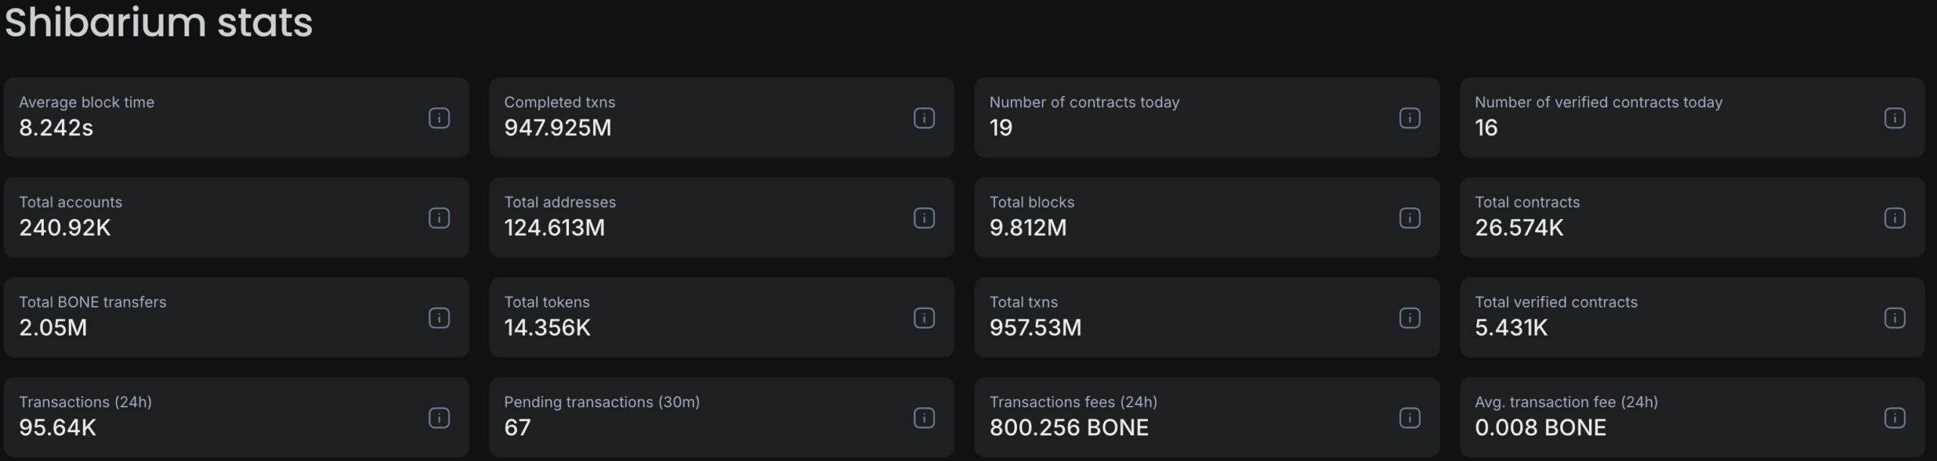Open the Total txns info tooltip
1937x461 pixels.
coord(1409,317)
